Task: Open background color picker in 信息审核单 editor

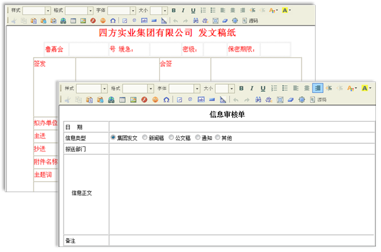Action: pos(366,88)
